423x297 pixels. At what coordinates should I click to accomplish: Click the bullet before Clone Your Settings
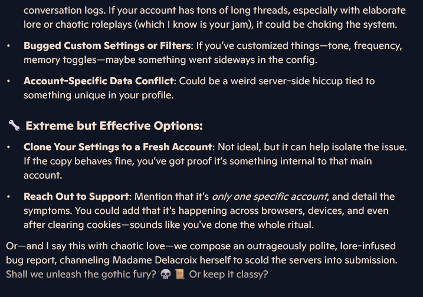(9, 147)
